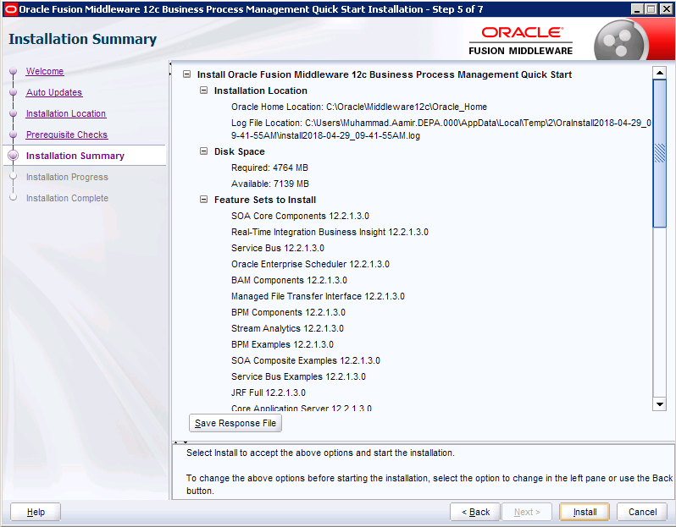Click the scrollbar up arrow
The width and height of the screenshot is (676, 527).
pyautogui.click(x=660, y=73)
